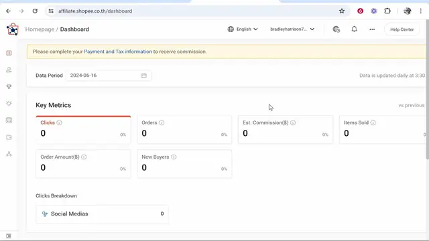Open site information icon in address bar
The width and height of the screenshot is (429, 241).
click(51, 11)
